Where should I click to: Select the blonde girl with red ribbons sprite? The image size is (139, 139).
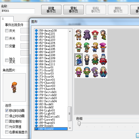pos(79,47)
